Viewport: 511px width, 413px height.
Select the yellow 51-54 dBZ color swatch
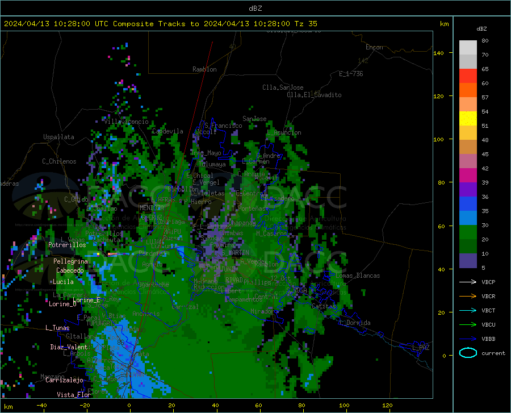coord(468,119)
